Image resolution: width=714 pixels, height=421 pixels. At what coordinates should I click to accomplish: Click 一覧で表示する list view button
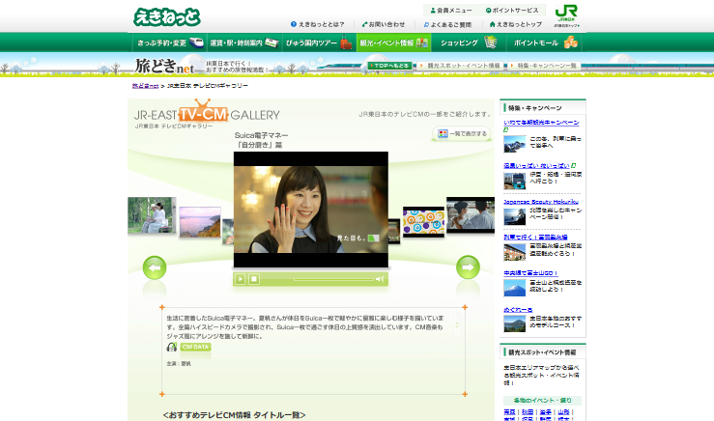[462, 134]
